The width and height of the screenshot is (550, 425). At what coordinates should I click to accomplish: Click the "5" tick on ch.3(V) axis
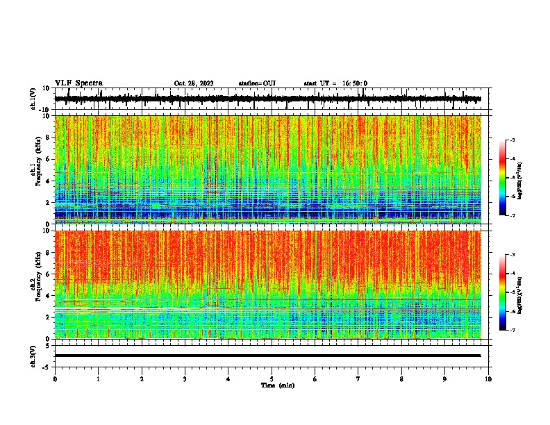point(49,346)
